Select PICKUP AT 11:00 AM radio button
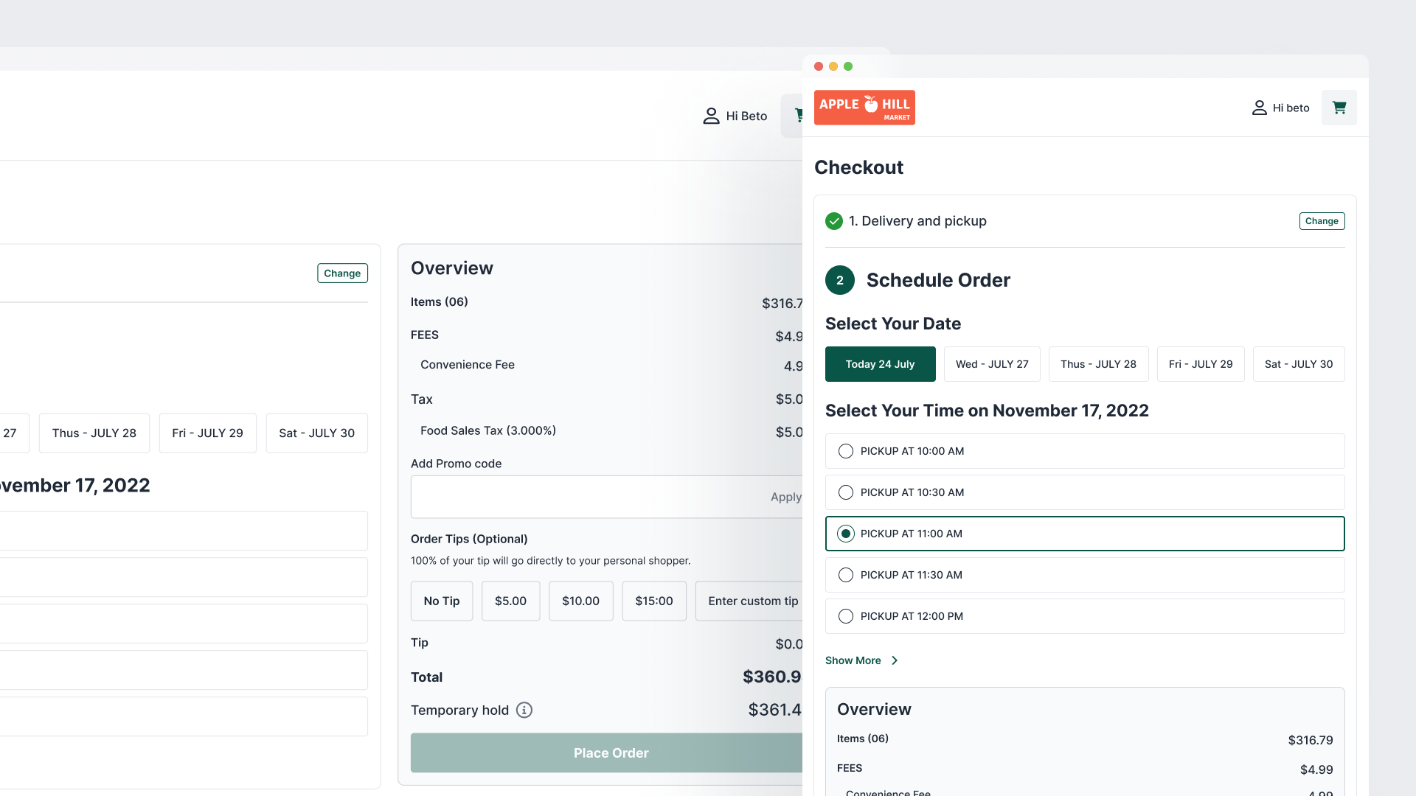The height and width of the screenshot is (796, 1416). coord(846,534)
